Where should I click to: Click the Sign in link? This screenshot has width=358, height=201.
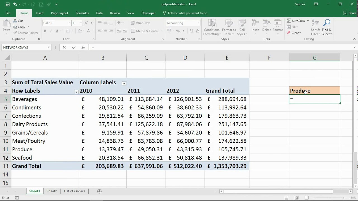[x=300, y=4]
